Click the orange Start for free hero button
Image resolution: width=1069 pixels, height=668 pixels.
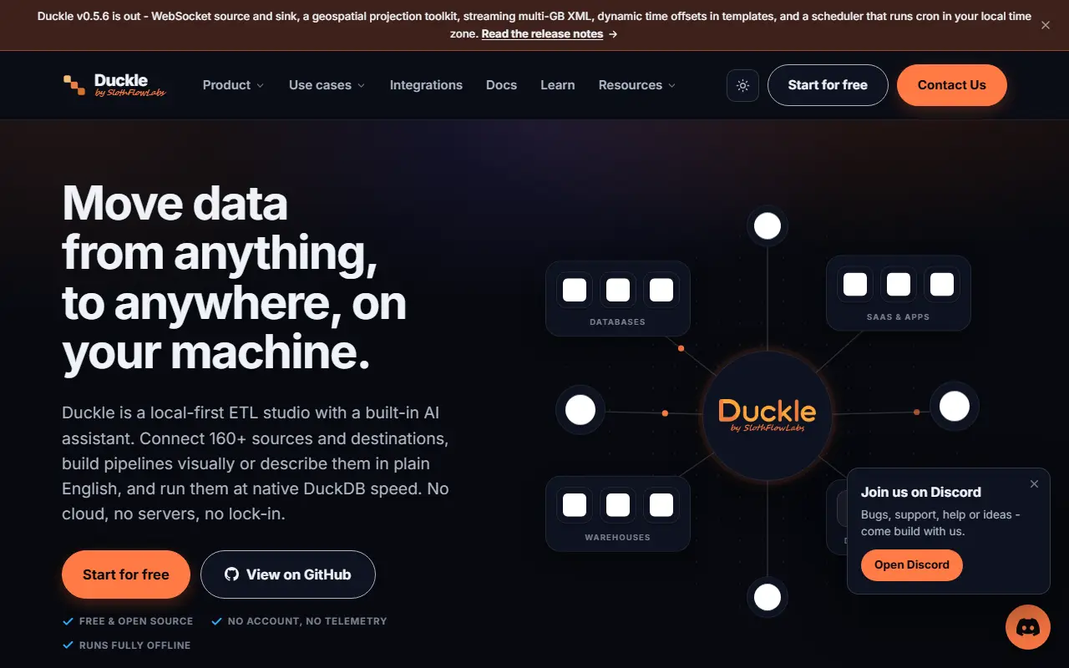coord(126,574)
